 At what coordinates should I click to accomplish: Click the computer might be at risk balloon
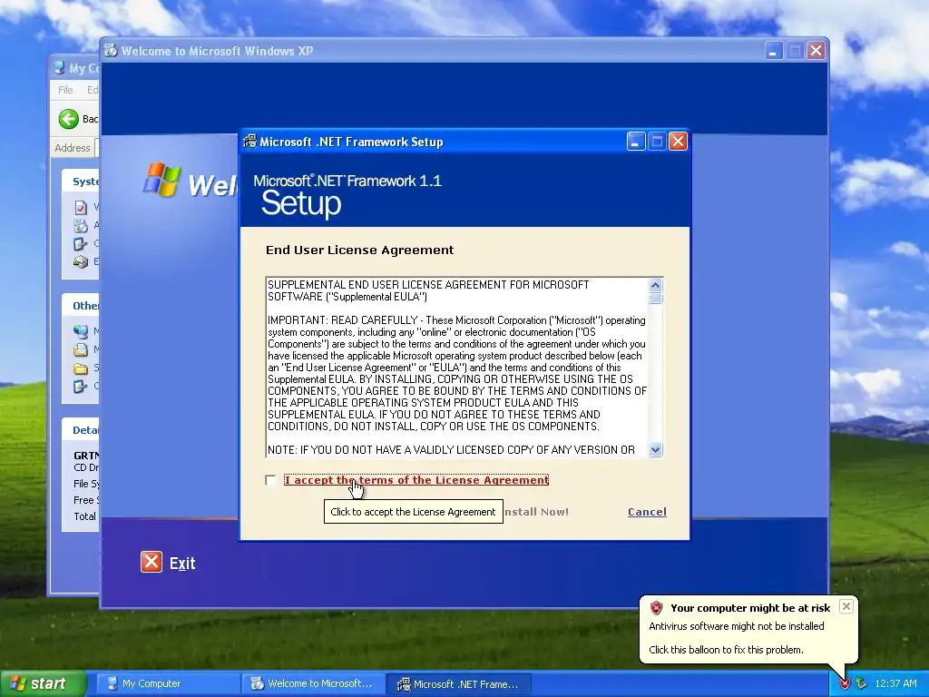(748, 630)
